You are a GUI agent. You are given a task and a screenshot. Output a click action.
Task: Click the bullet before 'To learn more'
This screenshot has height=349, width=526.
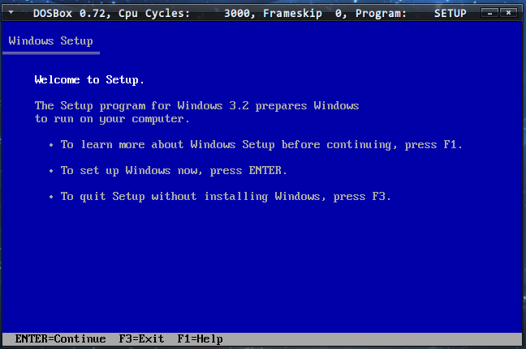(51, 145)
